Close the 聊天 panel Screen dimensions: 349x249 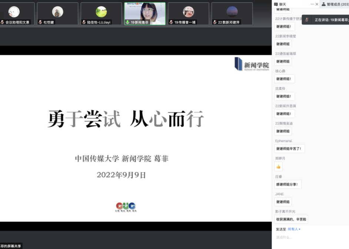[317, 4]
